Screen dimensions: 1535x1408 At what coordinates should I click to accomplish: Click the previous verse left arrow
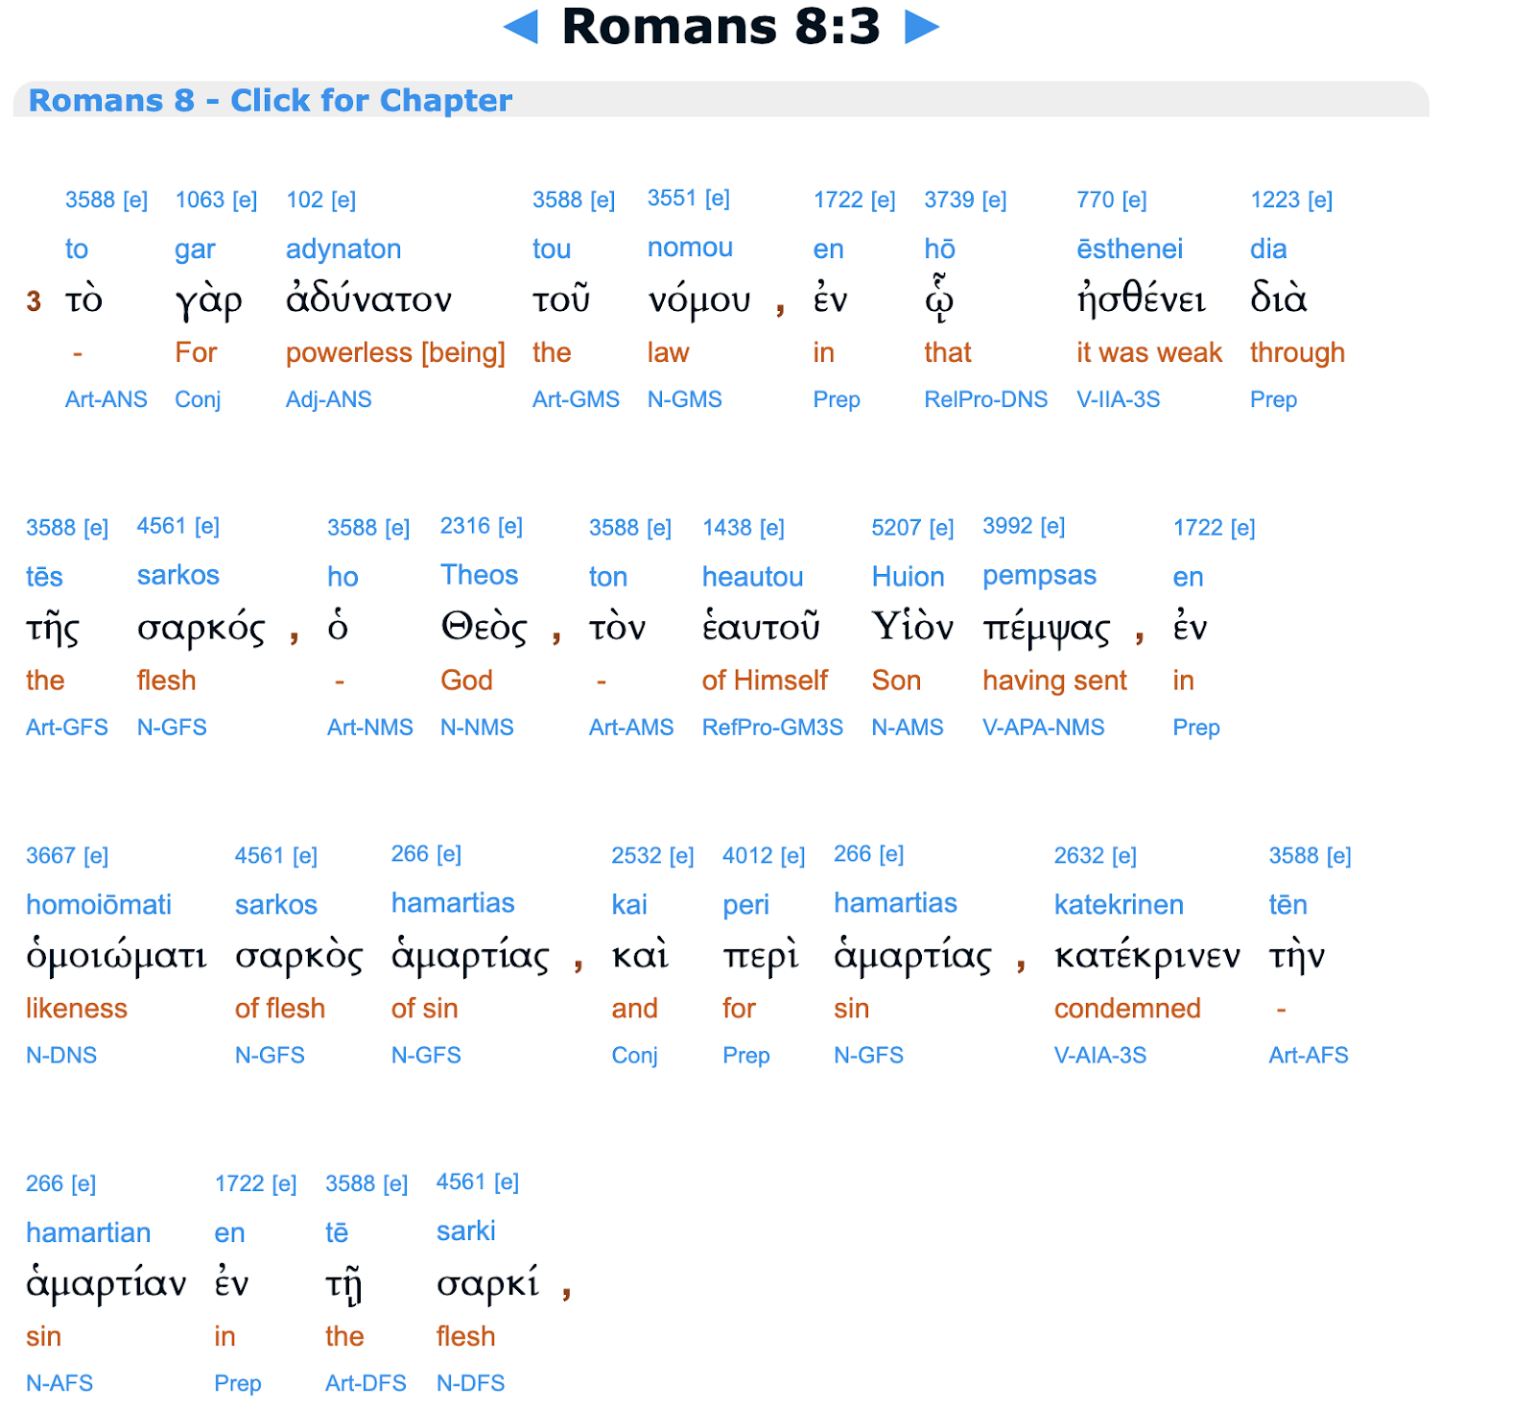521,27
